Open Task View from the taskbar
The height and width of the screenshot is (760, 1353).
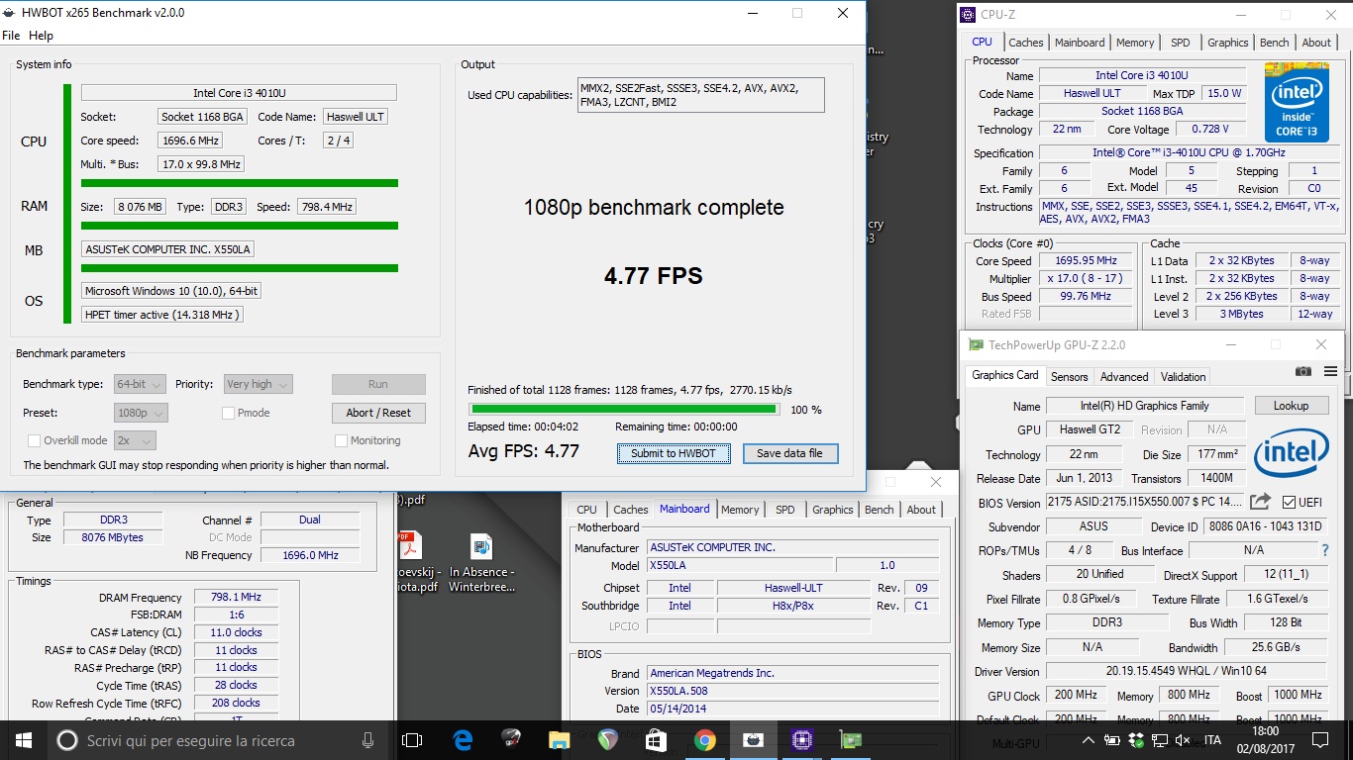click(412, 740)
